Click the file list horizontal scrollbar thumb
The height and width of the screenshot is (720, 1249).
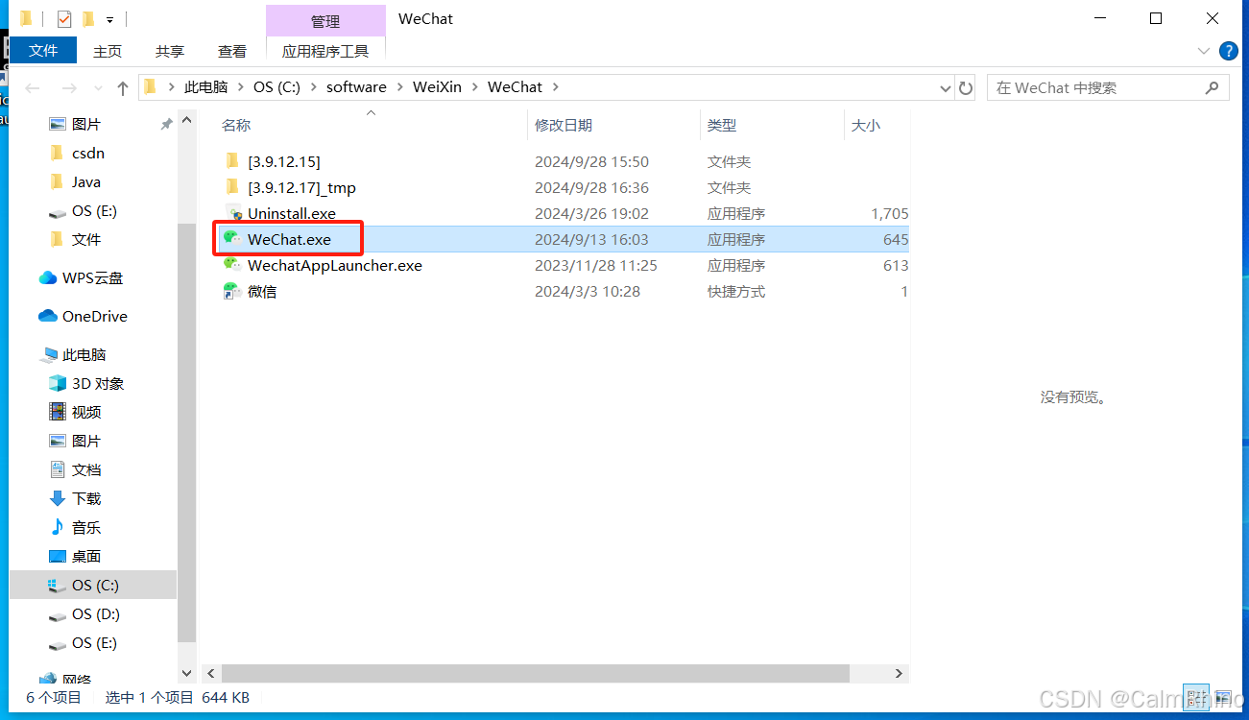536,673
